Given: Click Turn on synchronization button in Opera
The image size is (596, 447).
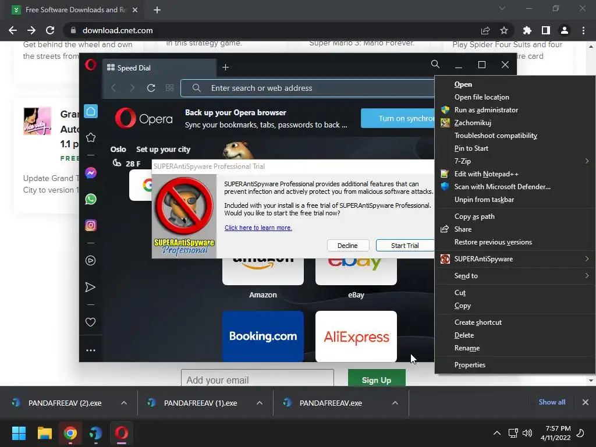Looking at the screenshot, I should [x=398, y=118].
